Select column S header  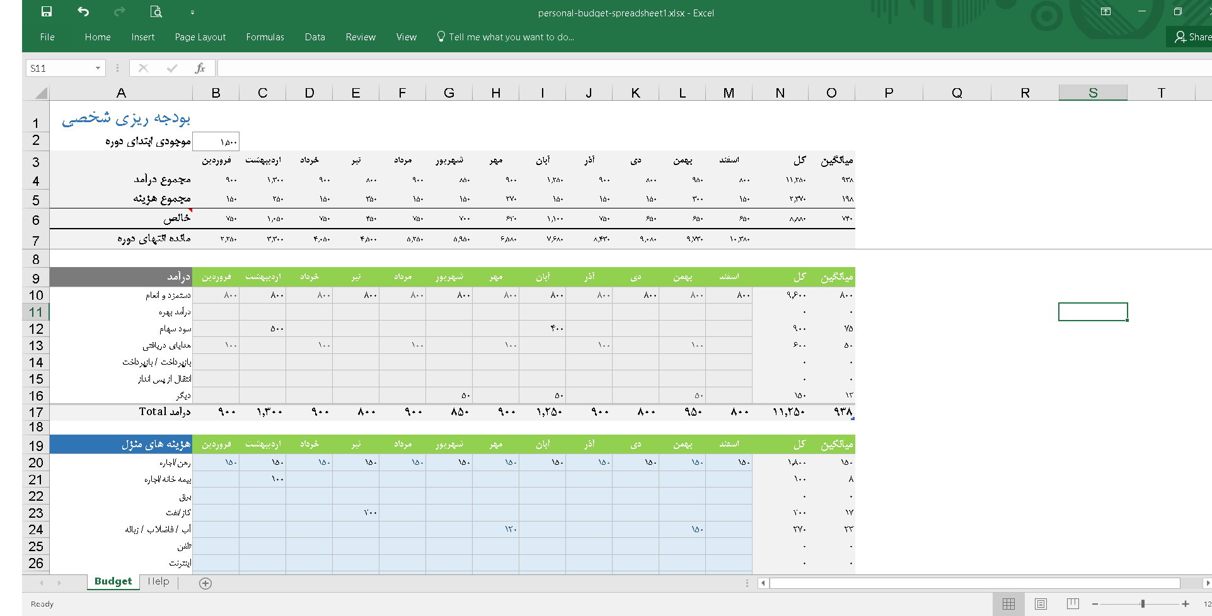tap(1093, 93)
